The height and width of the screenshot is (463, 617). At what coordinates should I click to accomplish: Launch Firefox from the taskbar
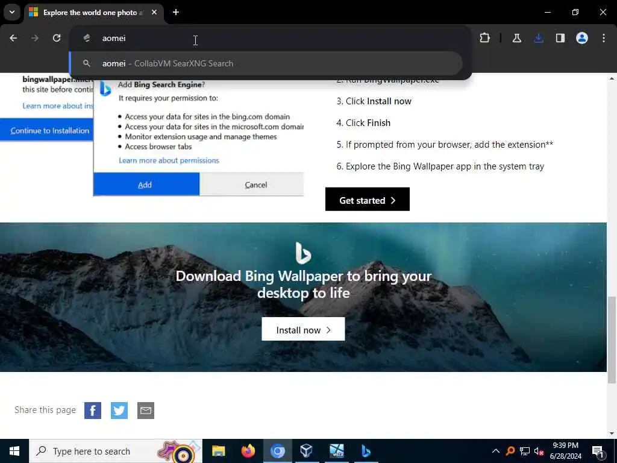[248, 451]
